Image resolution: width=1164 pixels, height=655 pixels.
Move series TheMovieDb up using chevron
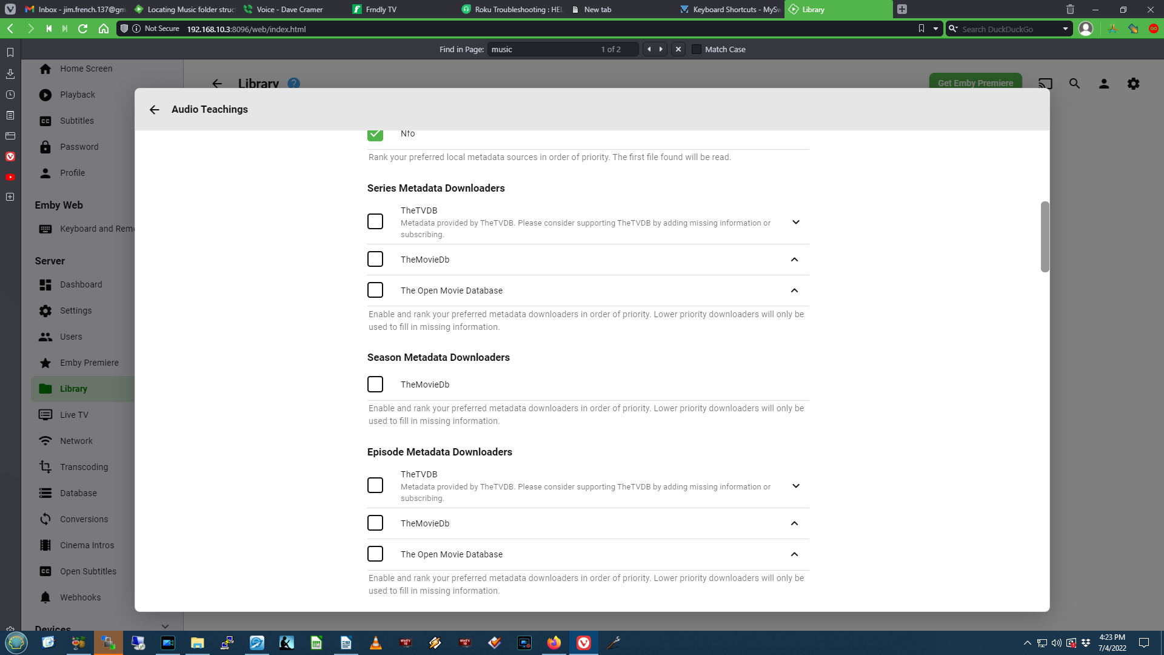pos(794,260)
